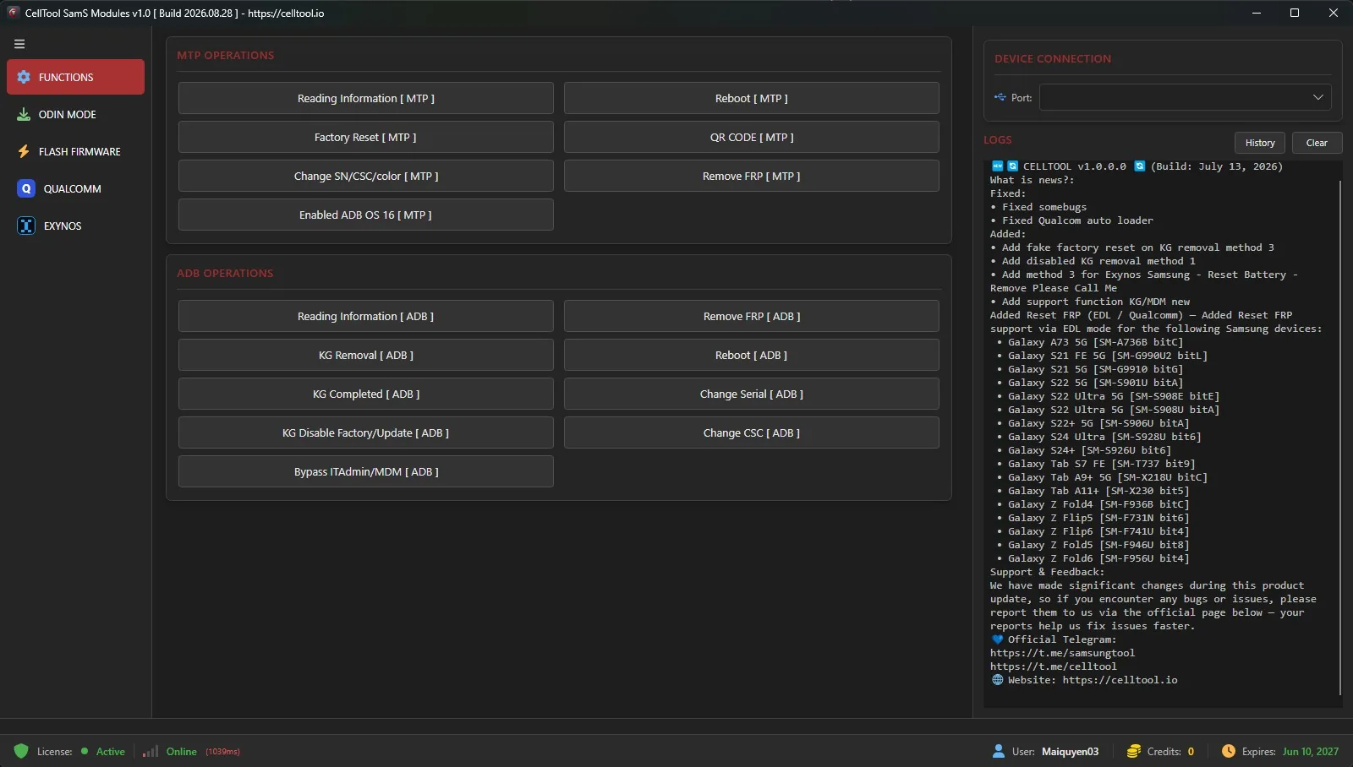Select Change CSC [ ADB ]

(751, 432)
